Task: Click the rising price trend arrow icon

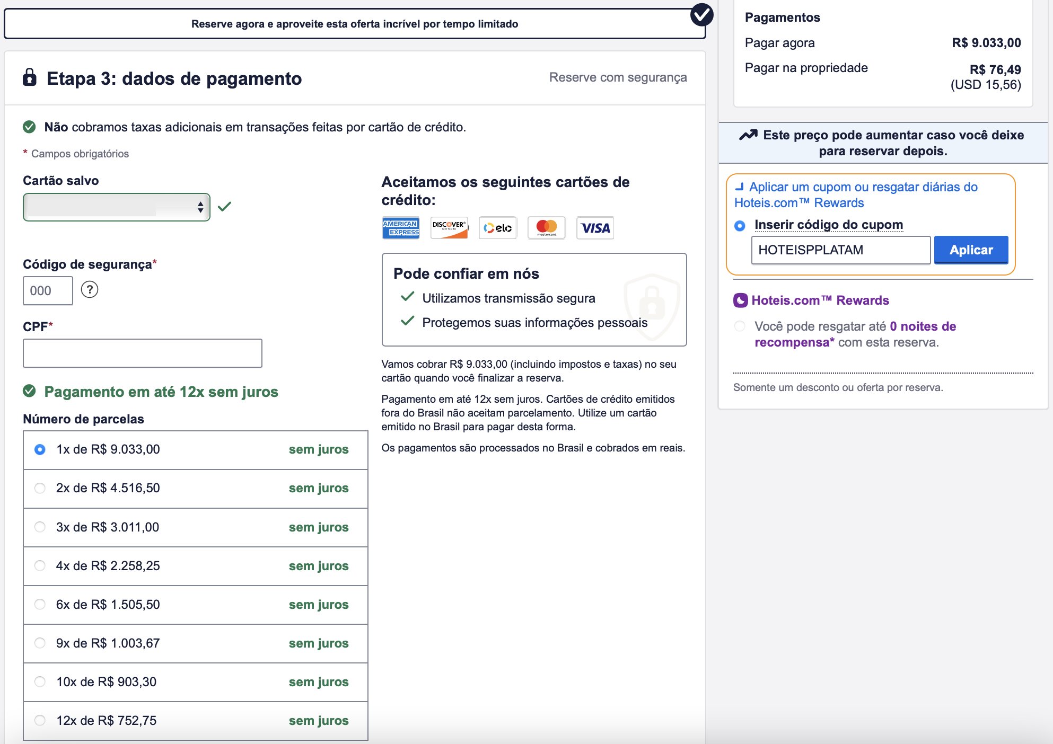Action: 748,135
